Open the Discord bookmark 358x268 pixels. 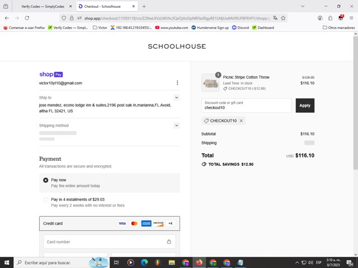tap(241, 27)
